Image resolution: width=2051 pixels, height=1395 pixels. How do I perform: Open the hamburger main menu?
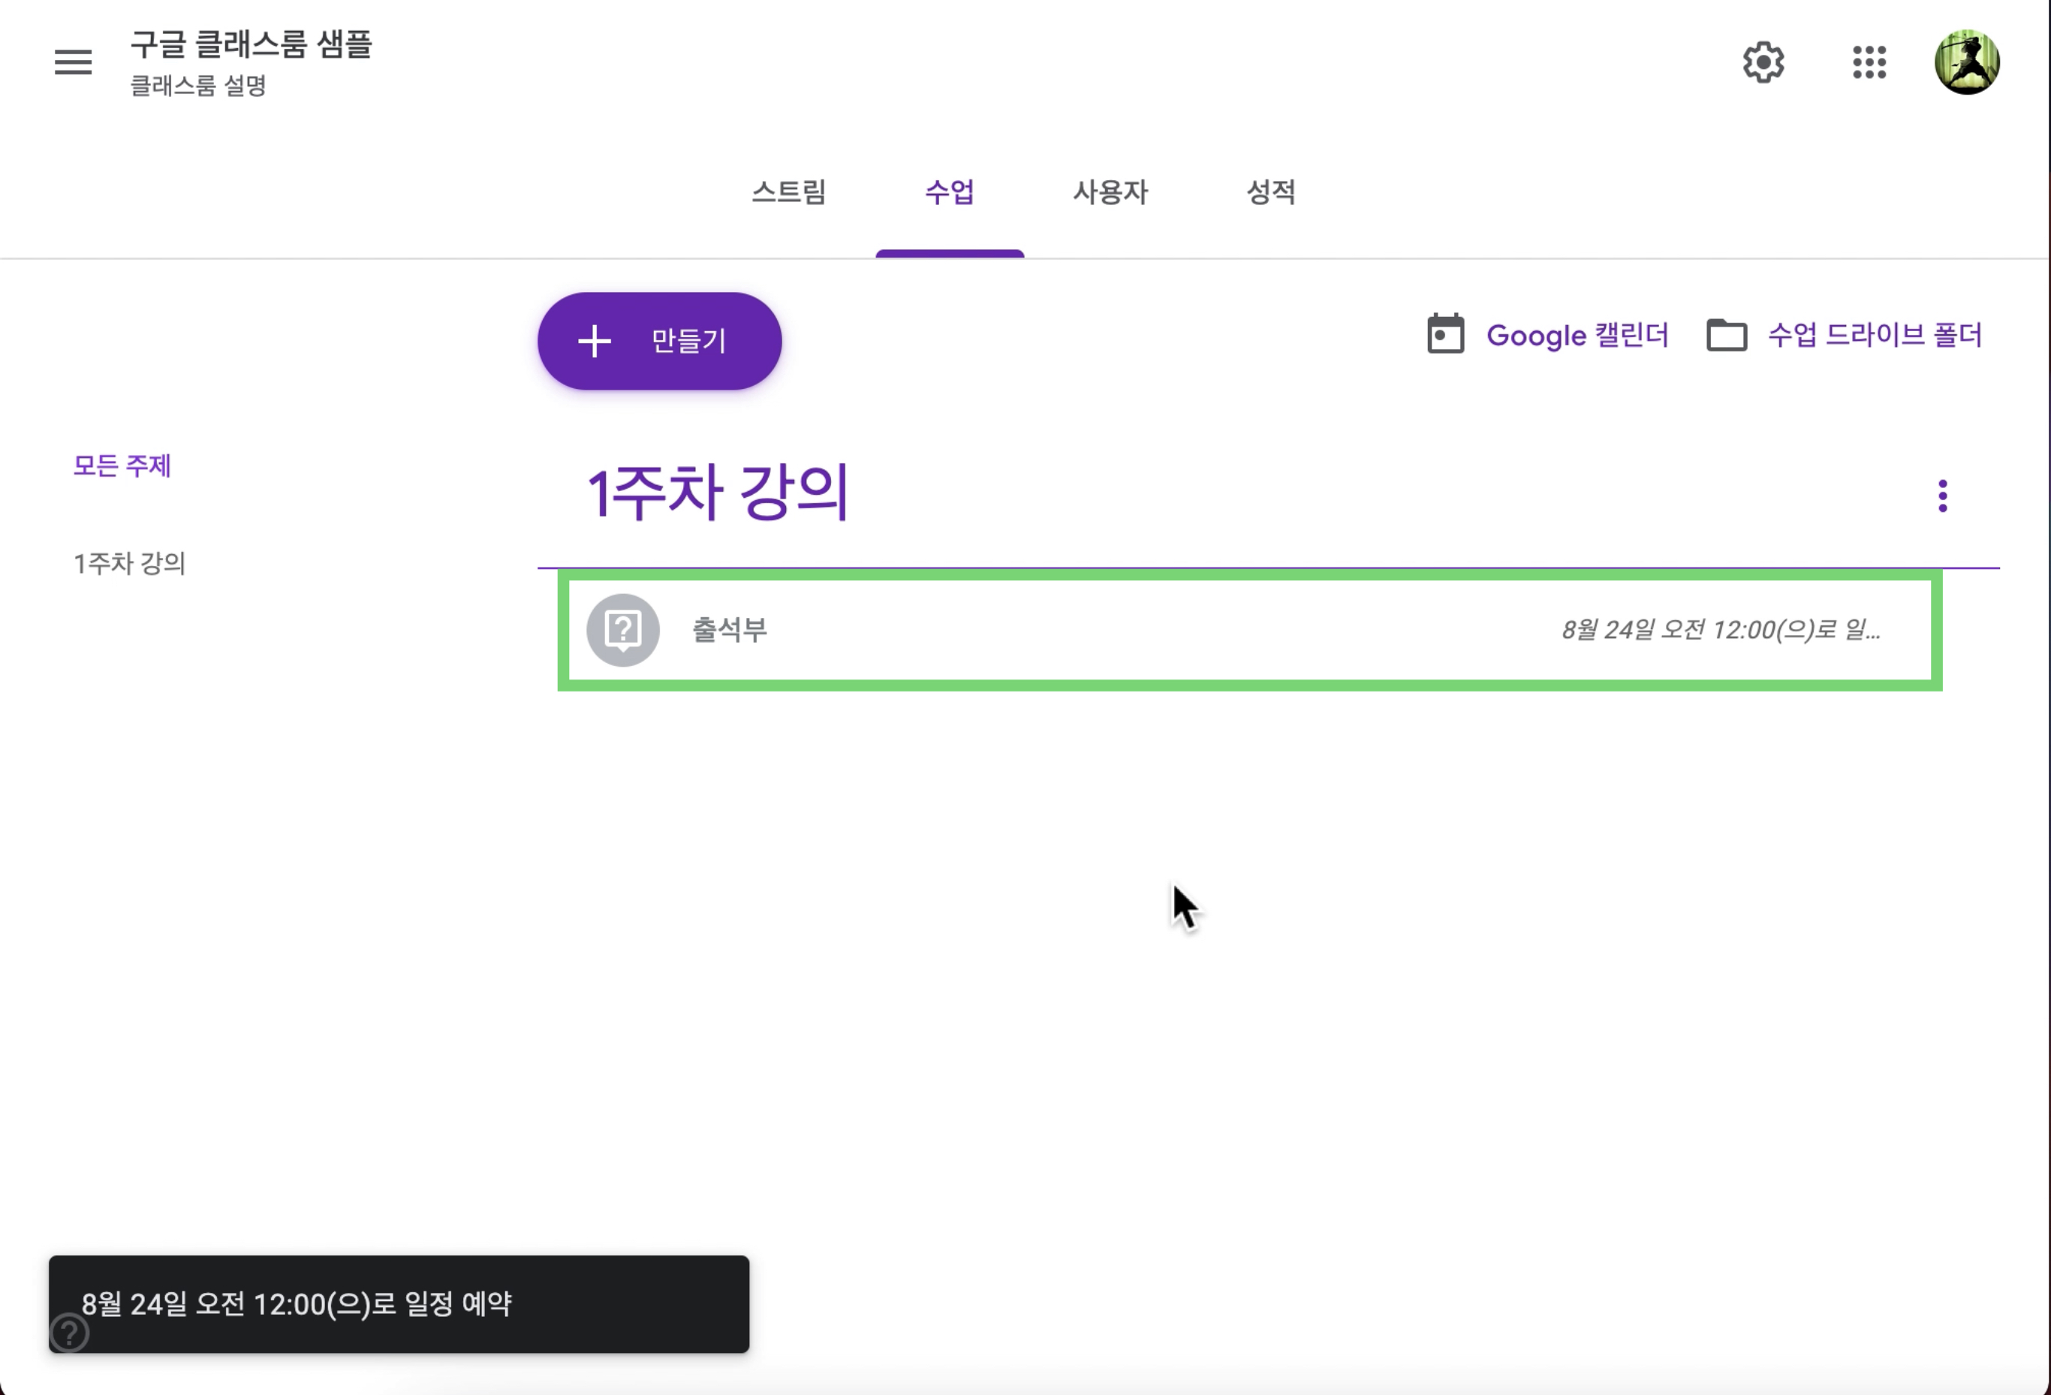[x=72, y=62]
